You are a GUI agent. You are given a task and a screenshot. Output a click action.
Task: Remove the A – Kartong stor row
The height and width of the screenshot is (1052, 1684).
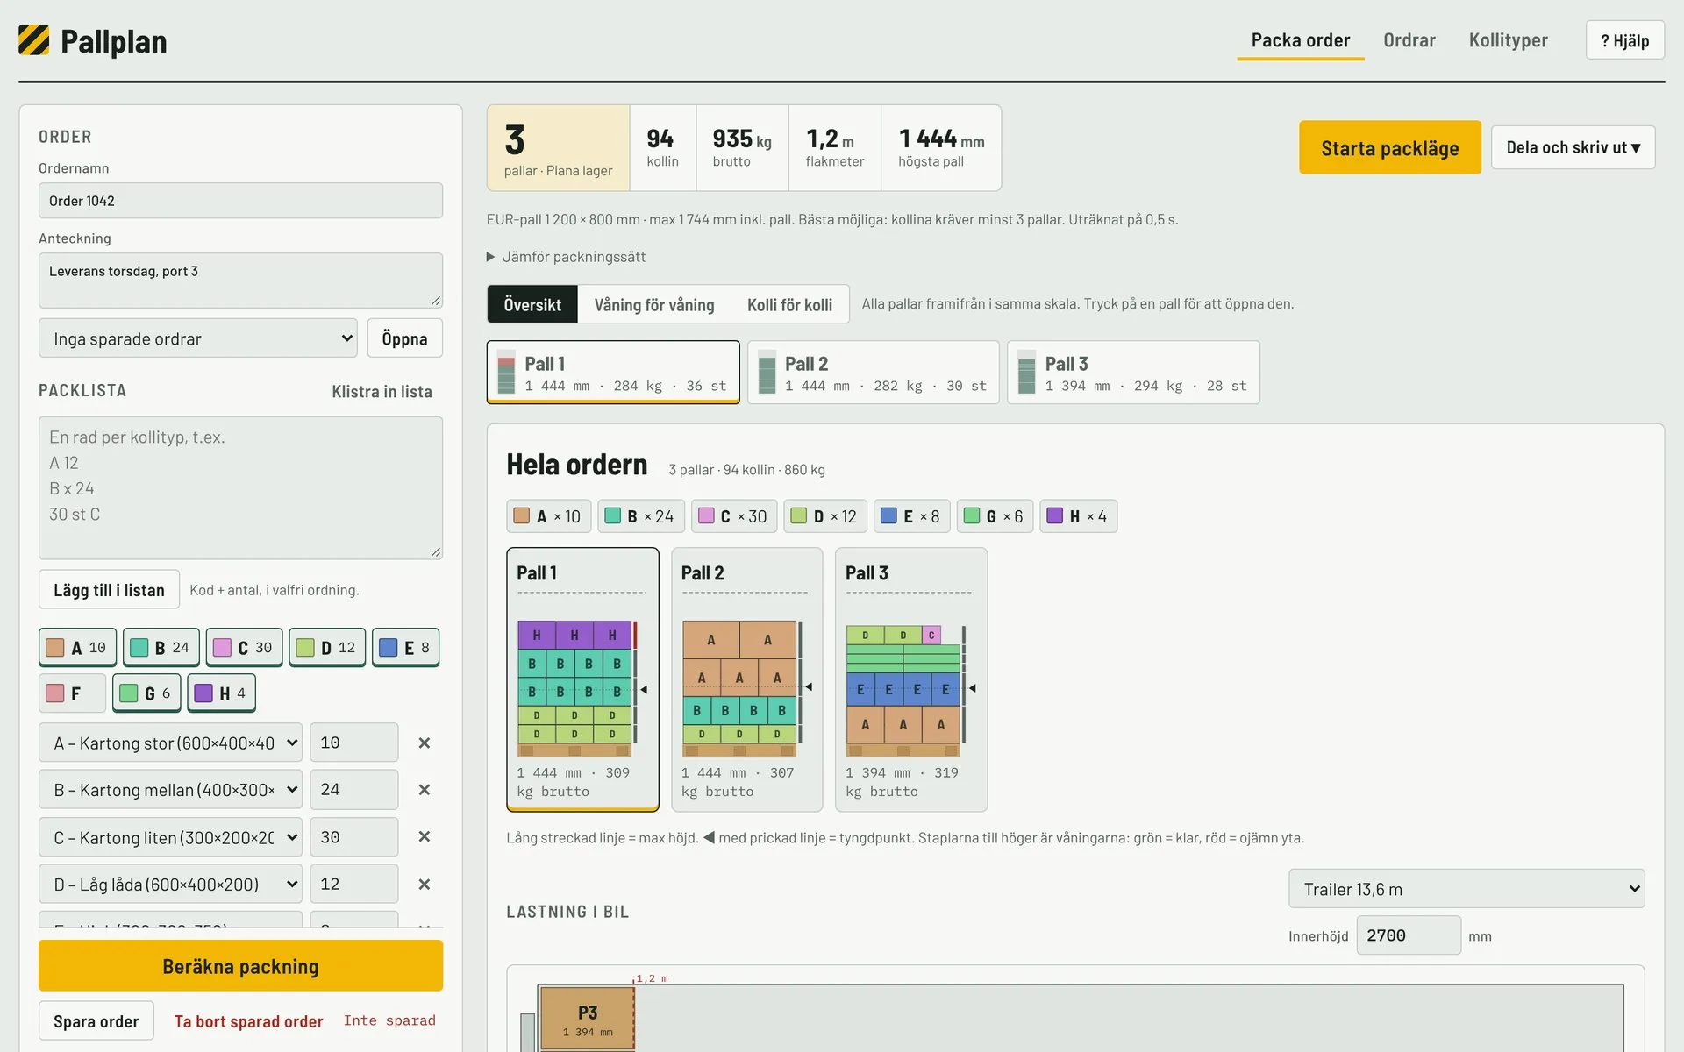[x=425, y=743]
